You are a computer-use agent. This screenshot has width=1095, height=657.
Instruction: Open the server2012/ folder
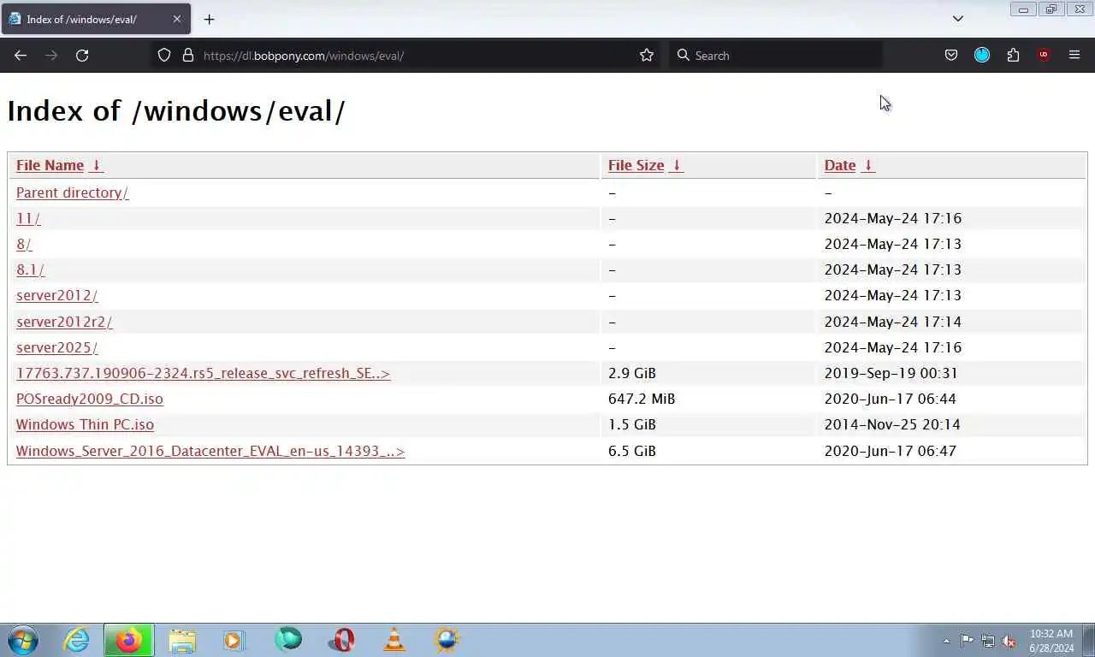(56, 295)
